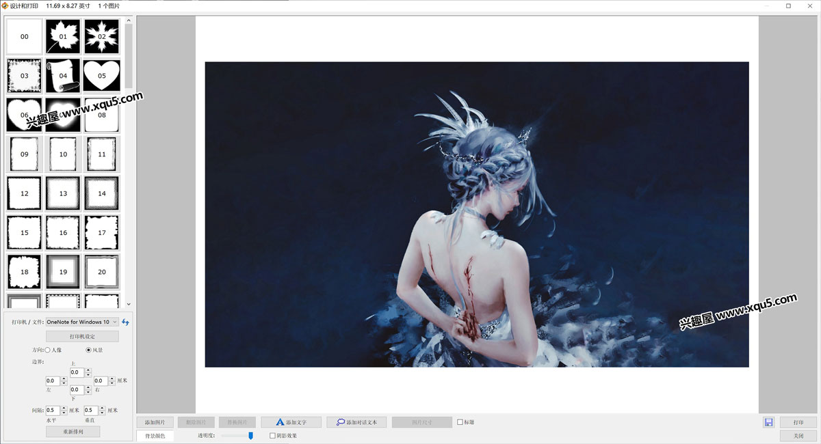Click the transparency slider handle
Image resolution: width=821 pixels, height=444 pixels.
tap(250, 435)
